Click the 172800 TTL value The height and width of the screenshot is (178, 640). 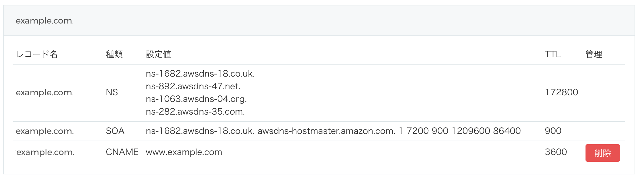point(562,92)
